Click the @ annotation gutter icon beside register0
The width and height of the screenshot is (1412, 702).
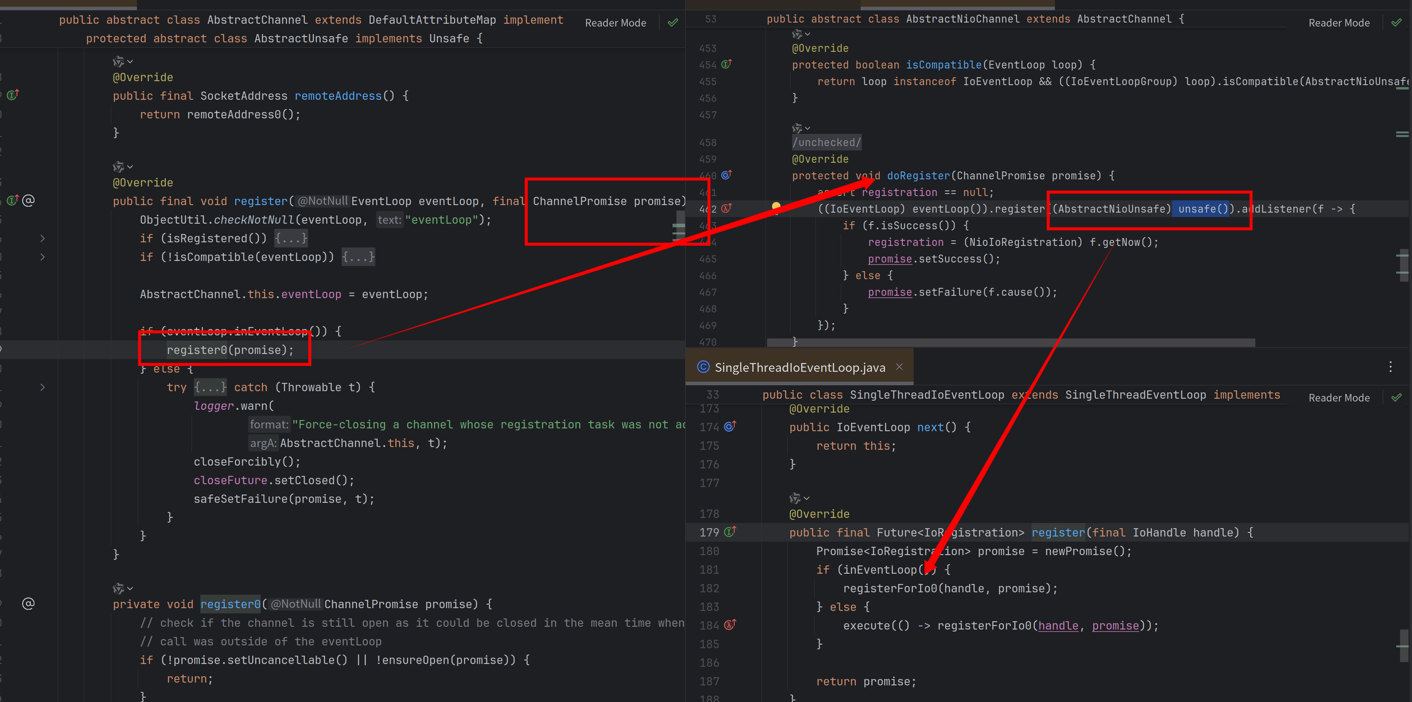coord(29,604)
